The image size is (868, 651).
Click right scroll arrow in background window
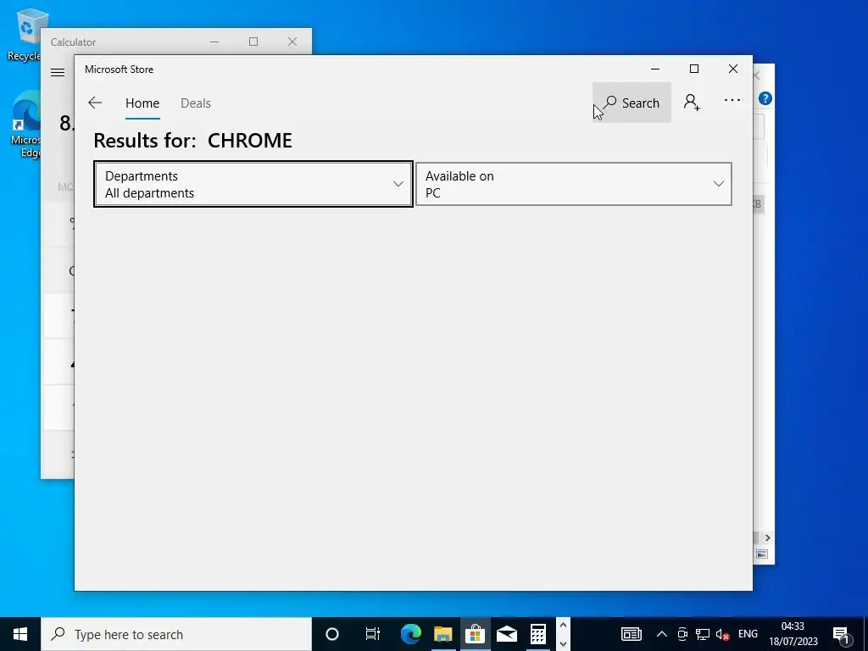[767, 537]
